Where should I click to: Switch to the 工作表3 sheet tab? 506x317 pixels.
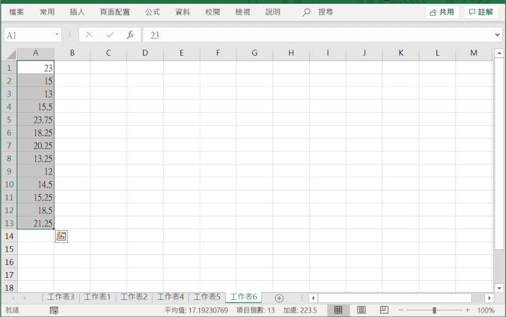click(x=61, y=297)
